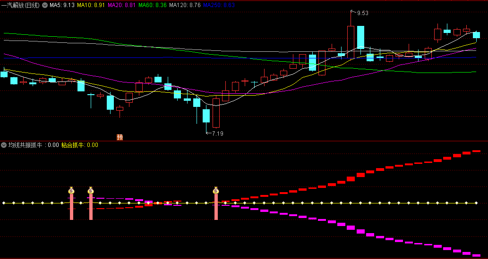This screenshot has width=488, height=259.
Task: Click the orange 预 forecast marker icon
Action: (x=120, y=137)
